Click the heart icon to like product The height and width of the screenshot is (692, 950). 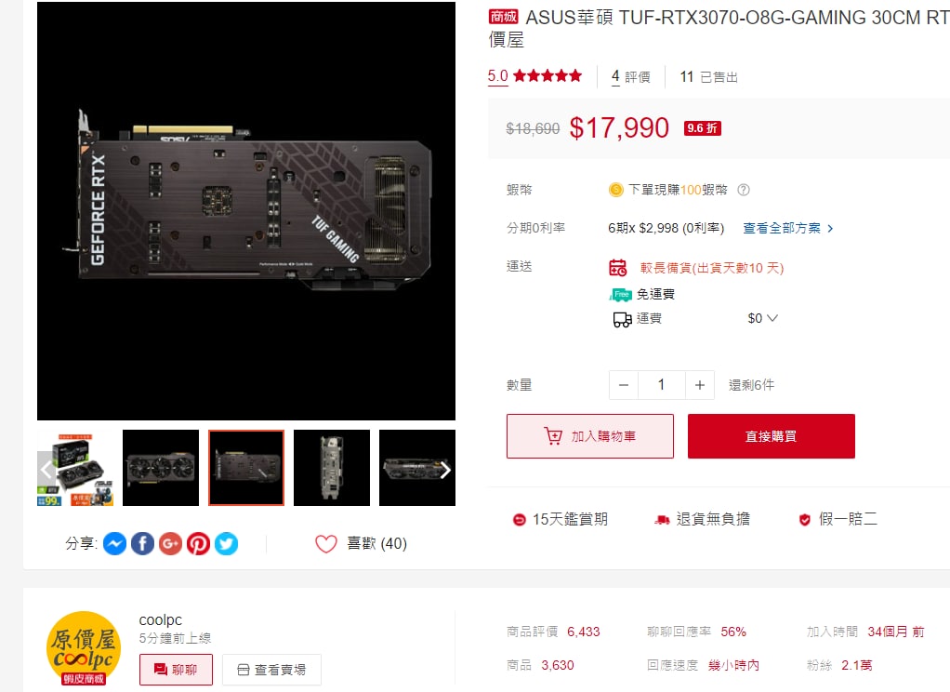326,543
